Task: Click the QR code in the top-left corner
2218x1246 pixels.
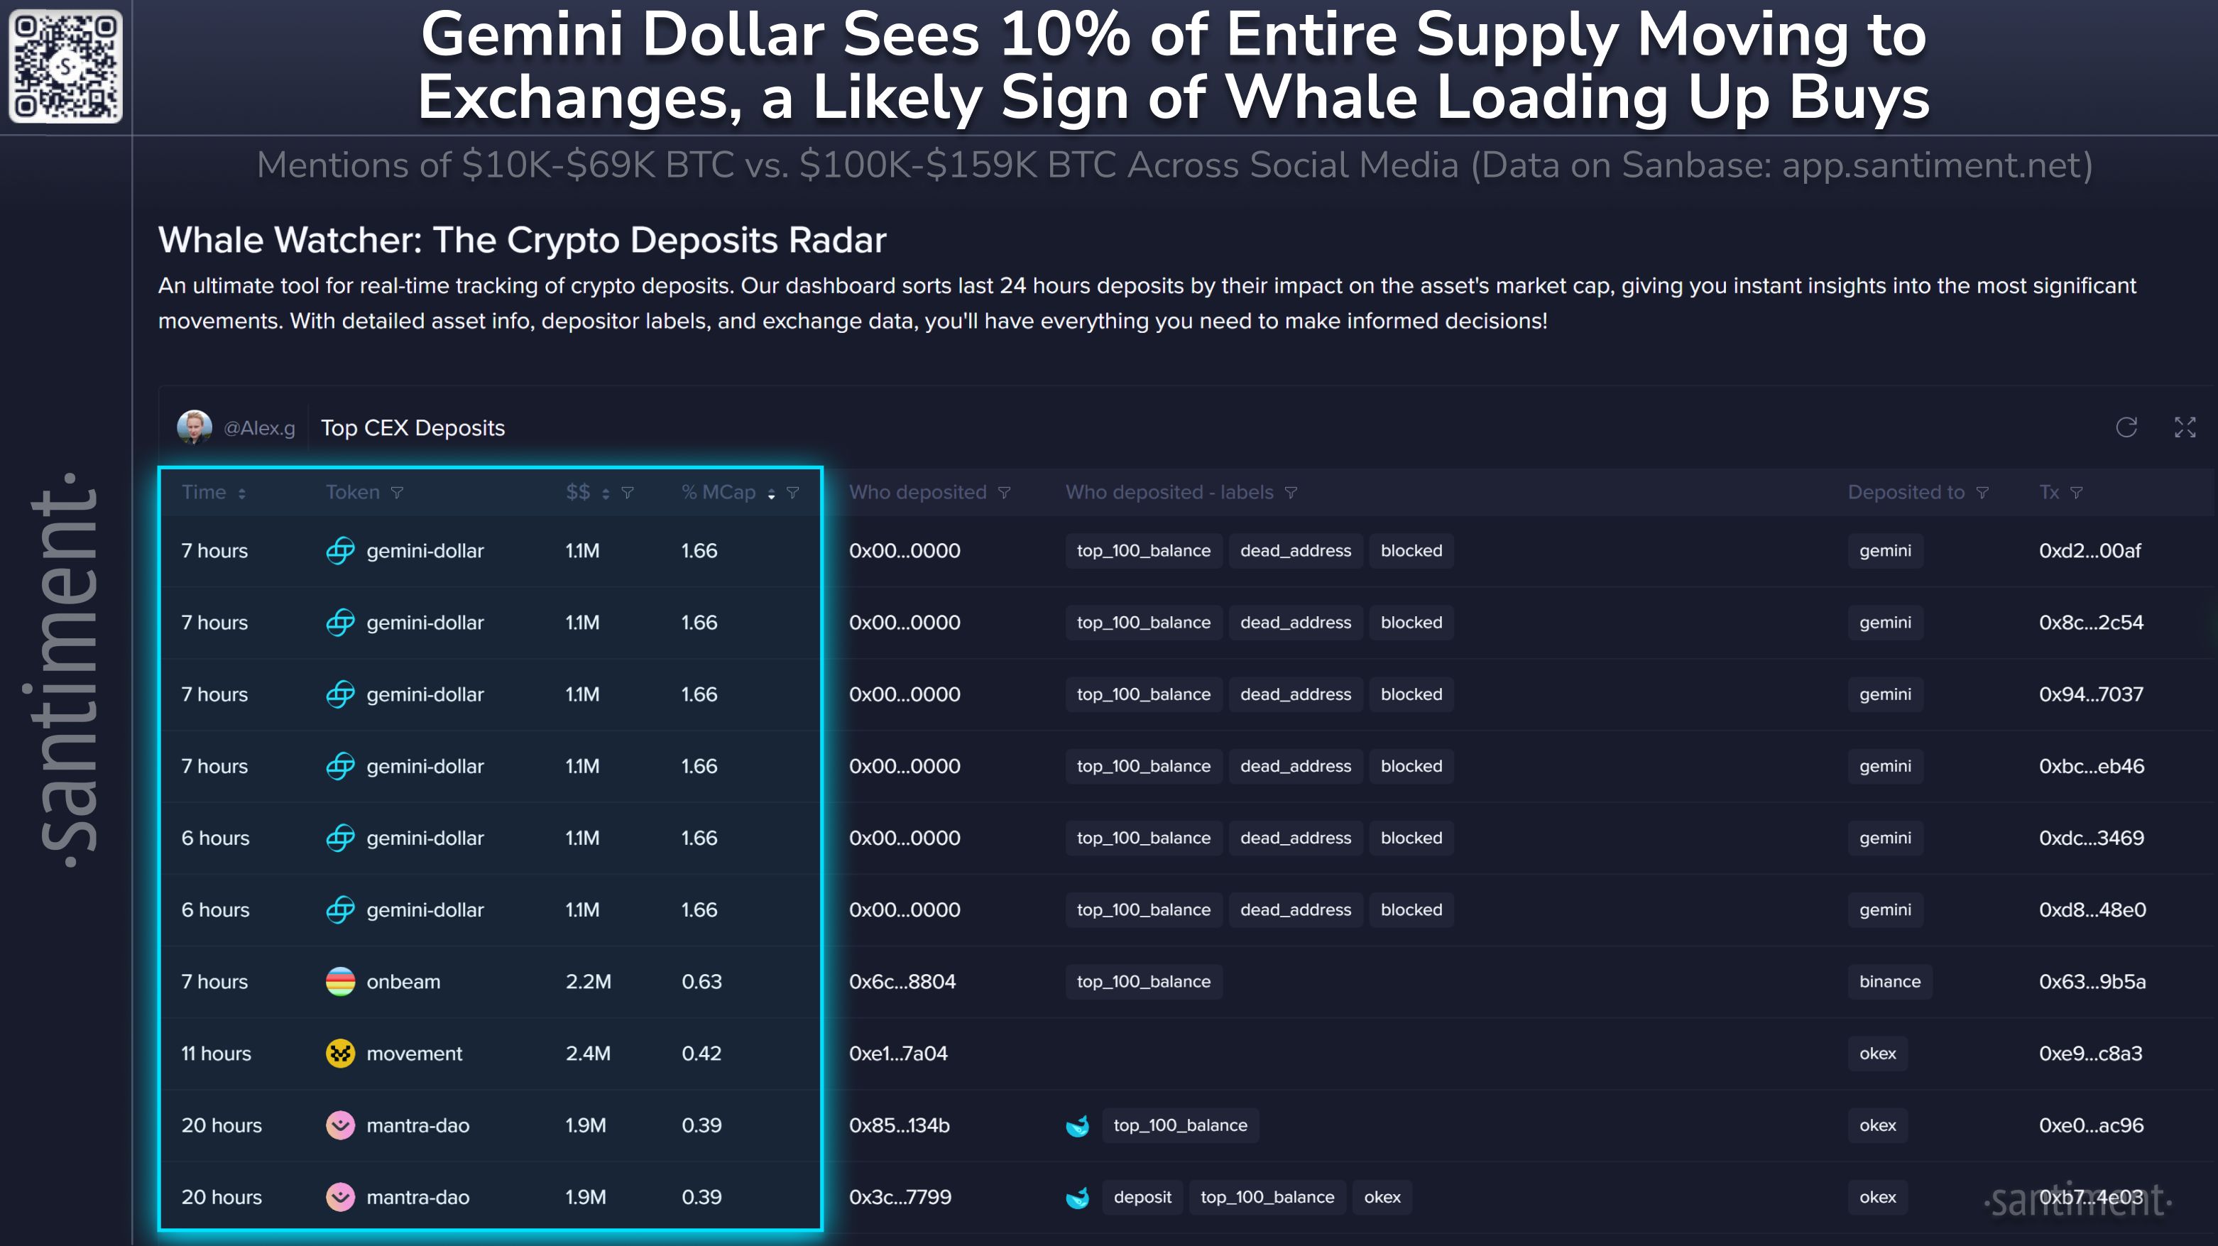Action: coord(65,66)
